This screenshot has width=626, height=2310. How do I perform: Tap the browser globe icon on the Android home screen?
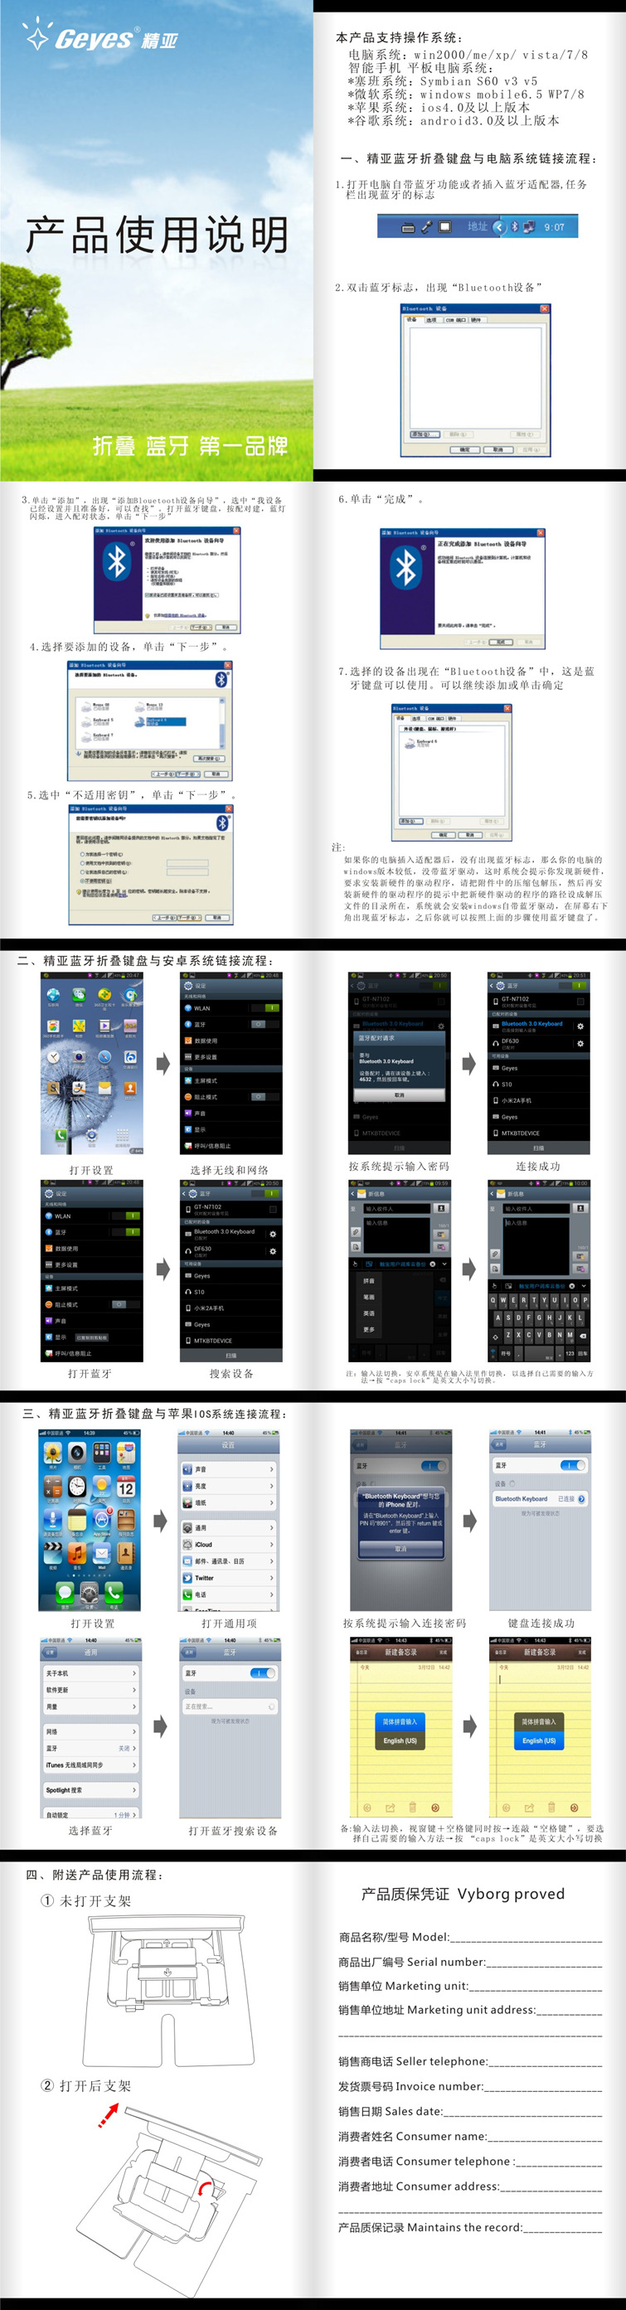pos(54,994)
